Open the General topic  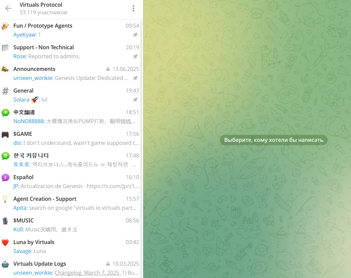[x=70, y=95]
